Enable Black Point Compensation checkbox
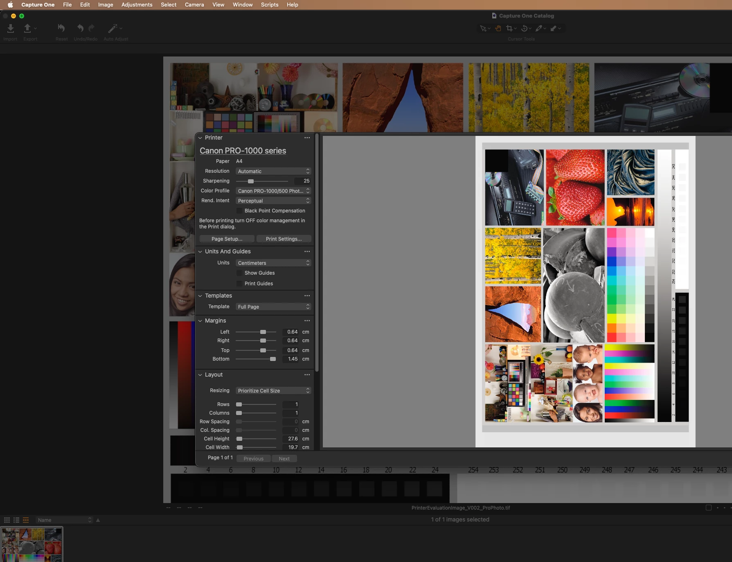 239,211
